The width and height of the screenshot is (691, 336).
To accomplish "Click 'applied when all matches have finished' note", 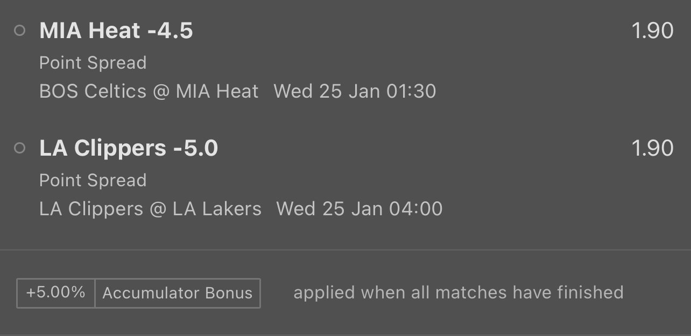I will (458, 293).
